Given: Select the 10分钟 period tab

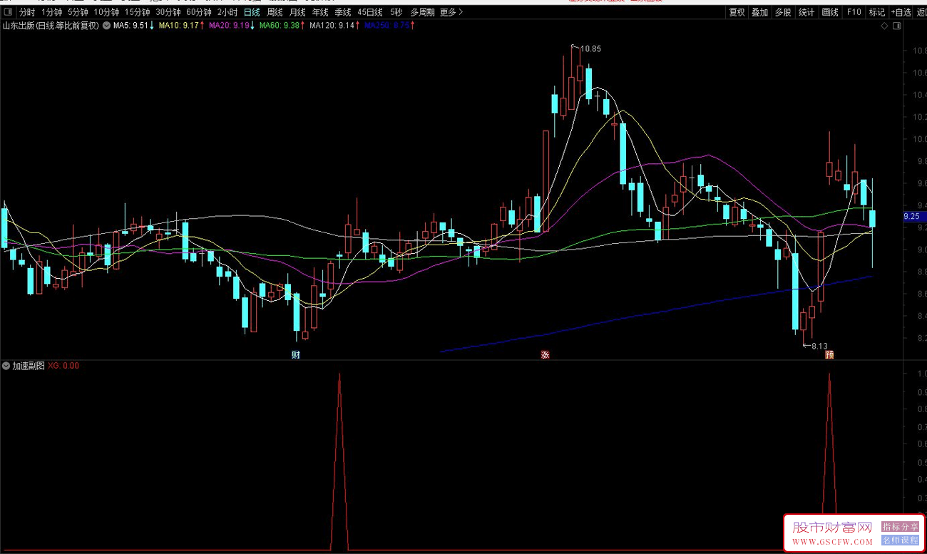Looking at the screenshot, I should coord(106,12).
